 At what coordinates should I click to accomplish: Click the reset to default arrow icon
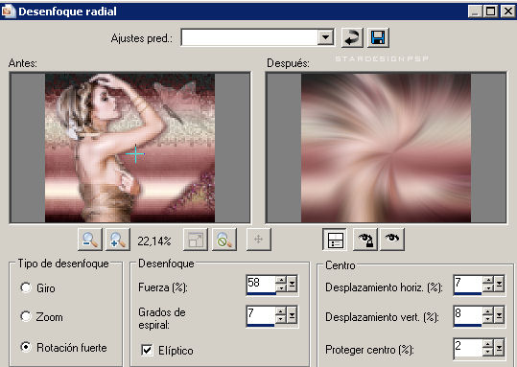[x=352, y=38]
